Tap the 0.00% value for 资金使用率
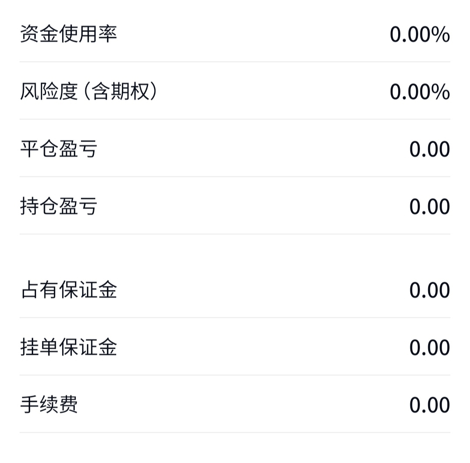This screenshot has height=463, width=470. [420, 34]
